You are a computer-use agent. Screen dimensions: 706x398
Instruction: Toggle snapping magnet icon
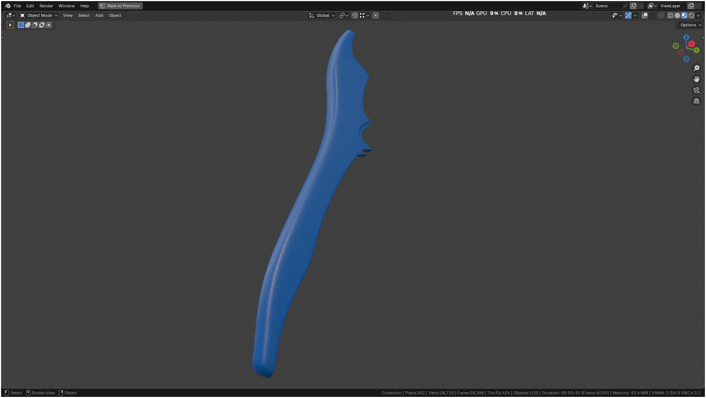[x=354, y=15]
